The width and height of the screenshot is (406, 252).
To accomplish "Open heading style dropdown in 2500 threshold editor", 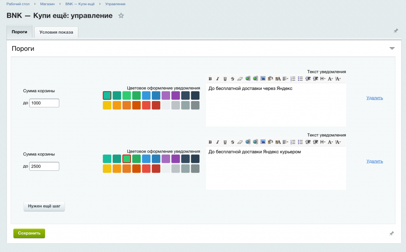I will click(x=323, y=142).
